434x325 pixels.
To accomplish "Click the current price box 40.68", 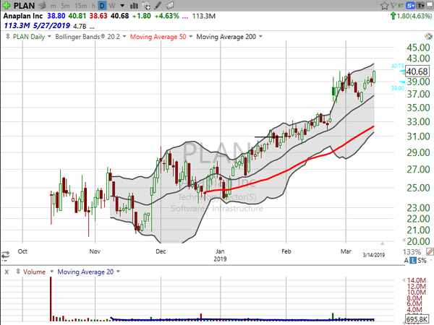I will click(417, 71).
